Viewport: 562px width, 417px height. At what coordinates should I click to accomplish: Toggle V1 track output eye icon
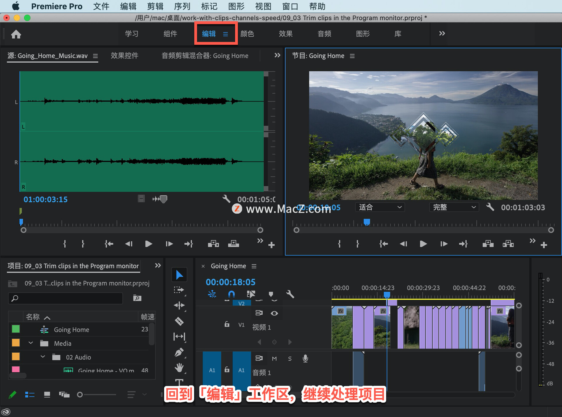(x=274, y=313)
